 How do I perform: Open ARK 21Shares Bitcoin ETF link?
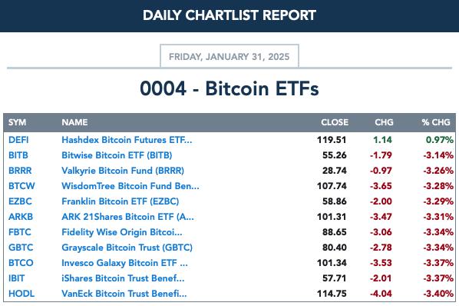pyautogui.click(x=127, y=217)
